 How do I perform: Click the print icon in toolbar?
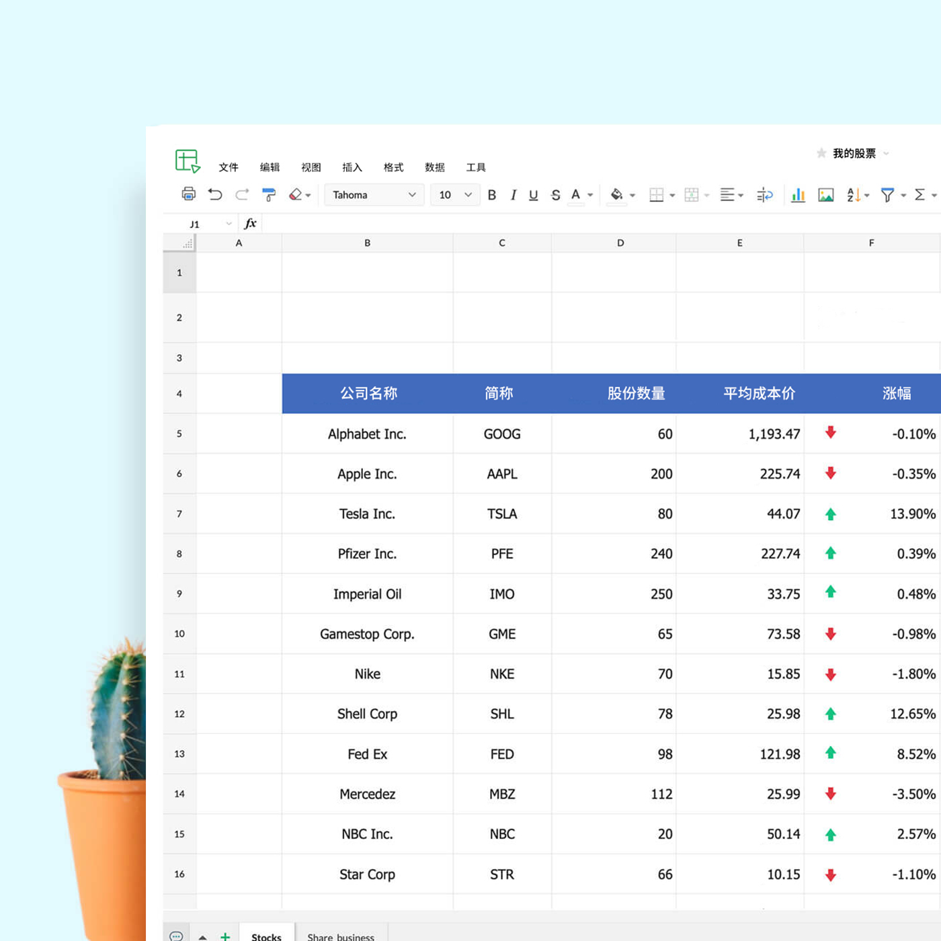click(189, 194)
